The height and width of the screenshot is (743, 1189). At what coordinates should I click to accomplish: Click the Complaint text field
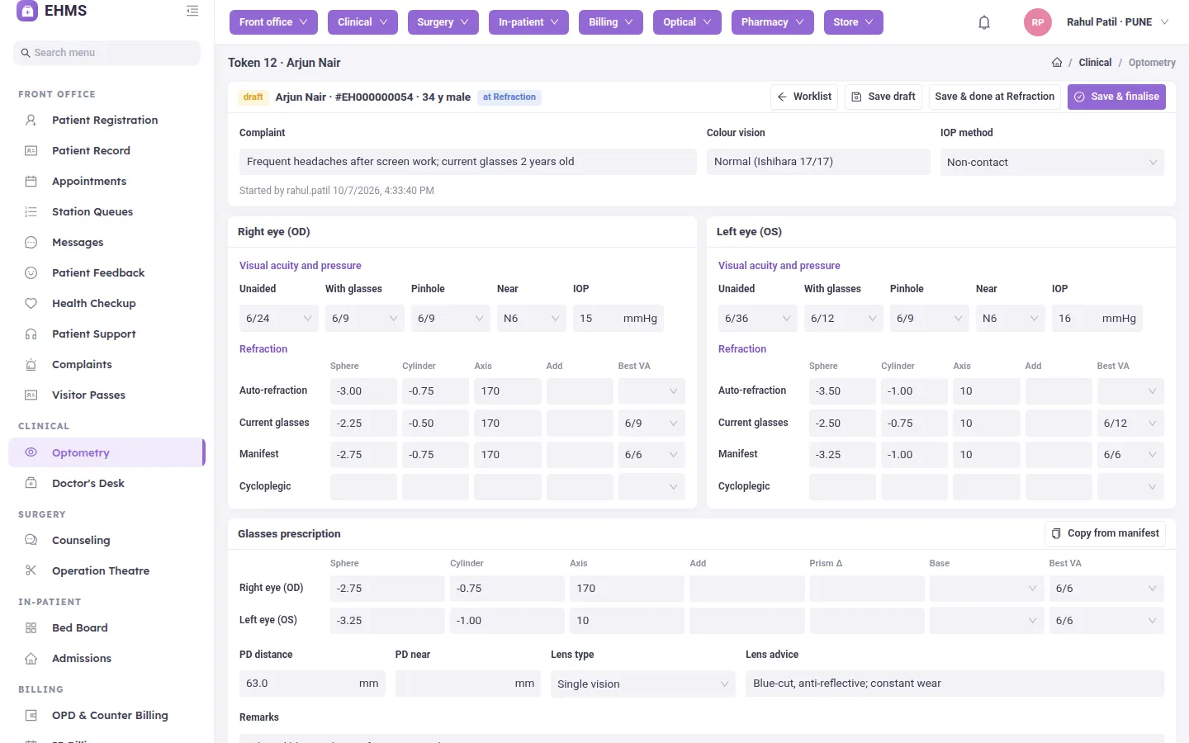click(x=468, y=162)
